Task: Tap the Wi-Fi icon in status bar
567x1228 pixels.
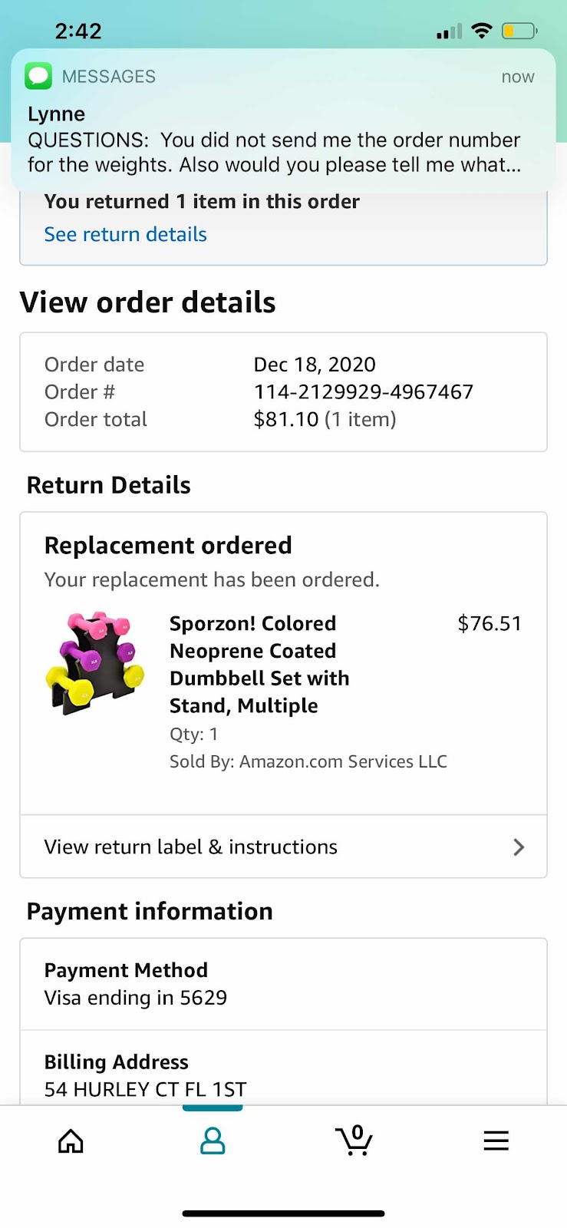Action: (482, 31)
